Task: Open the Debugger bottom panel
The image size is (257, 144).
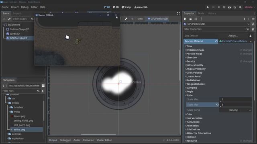Action: [x=65, y=140]
